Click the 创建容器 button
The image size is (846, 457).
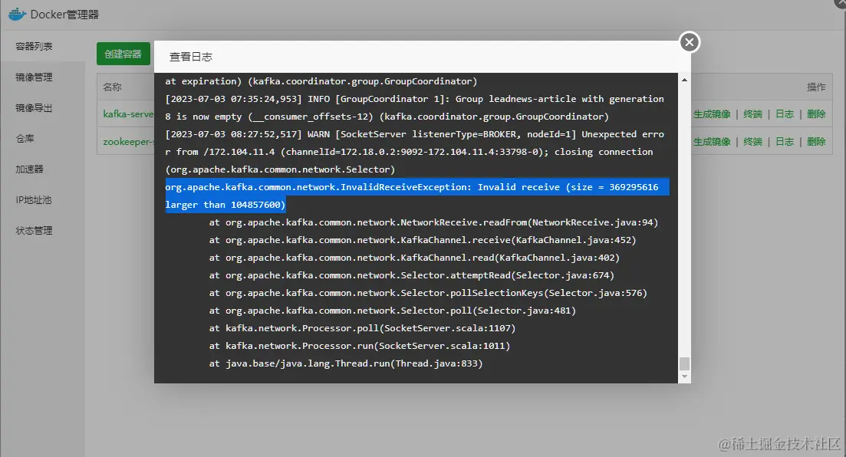click(x=123, y=54)
